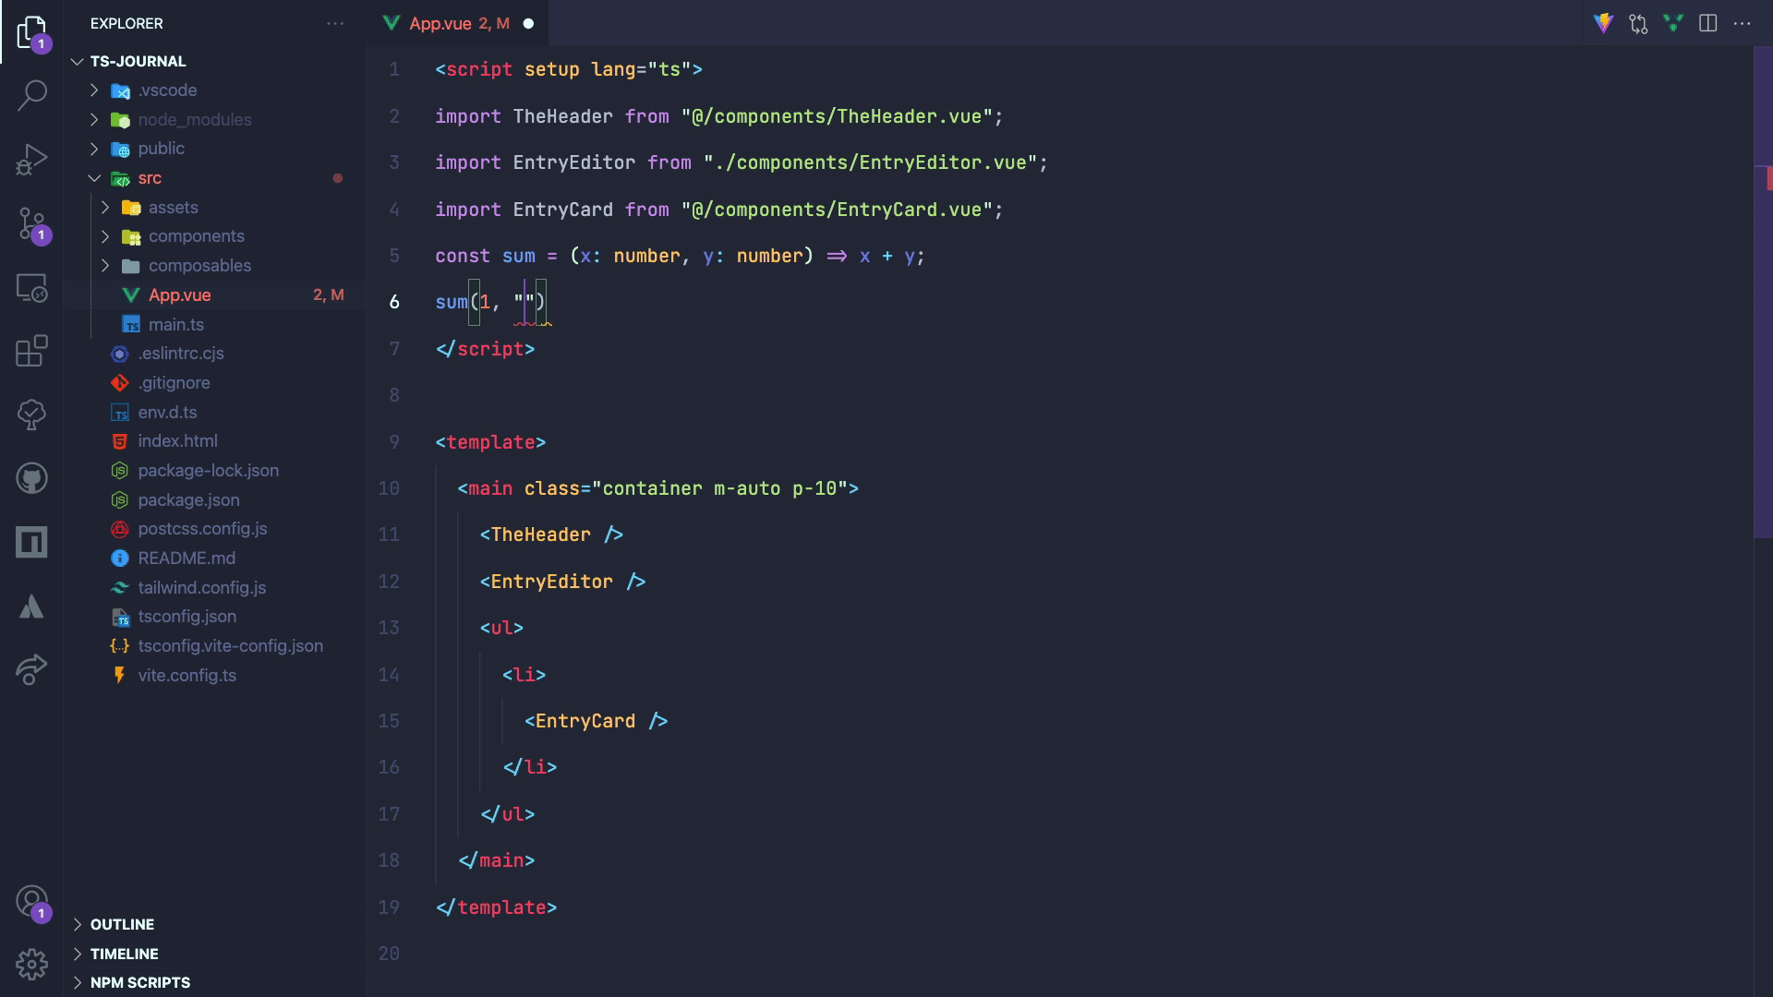Open the Extensions view
This screenshot has width=1773, height=997.
point(31,351)
